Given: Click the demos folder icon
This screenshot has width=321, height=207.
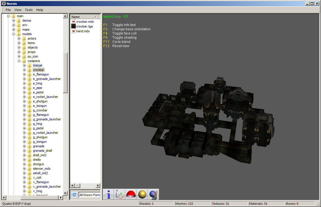Looking at the screenshot, I should (x=19, y=20).
